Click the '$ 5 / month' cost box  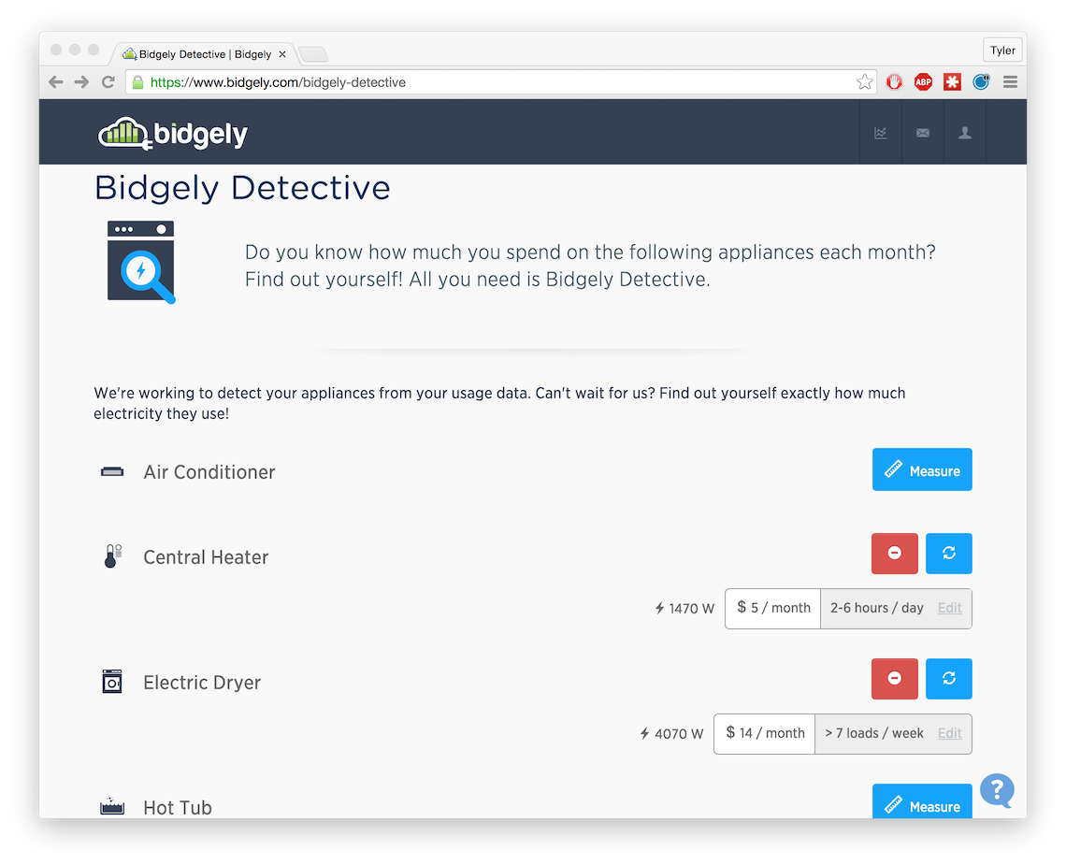pyautogui.click(x=773, y=608)
